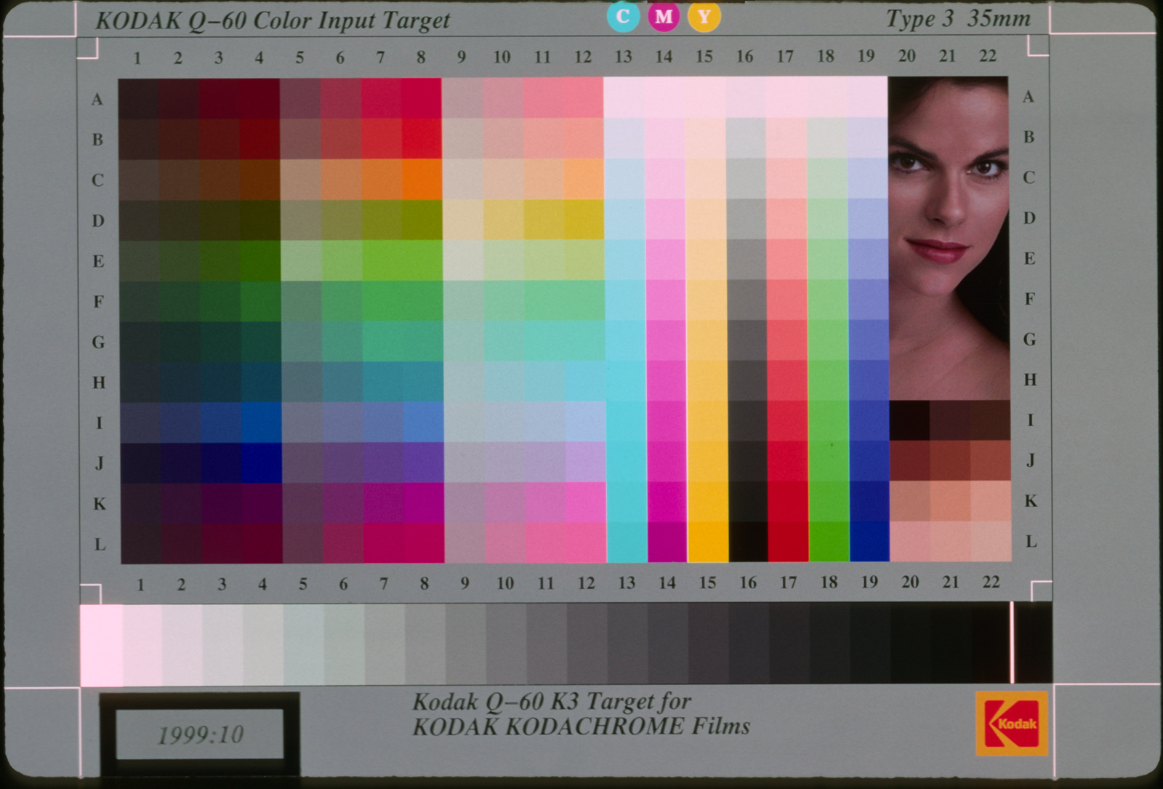Pick the light skin tone patch at L22
1163x789 pixels.
pyautogui.click(x=991, y=541)
